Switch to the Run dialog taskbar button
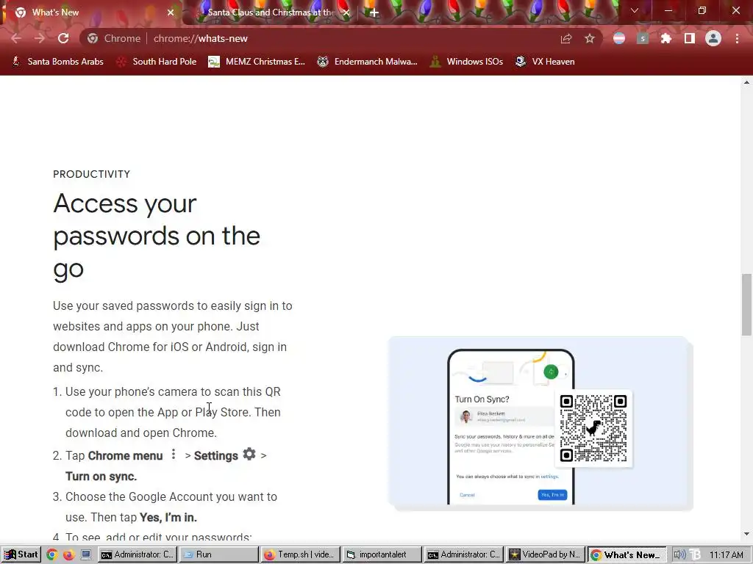Viewport: 753px width, 564px height. (218, 554)
